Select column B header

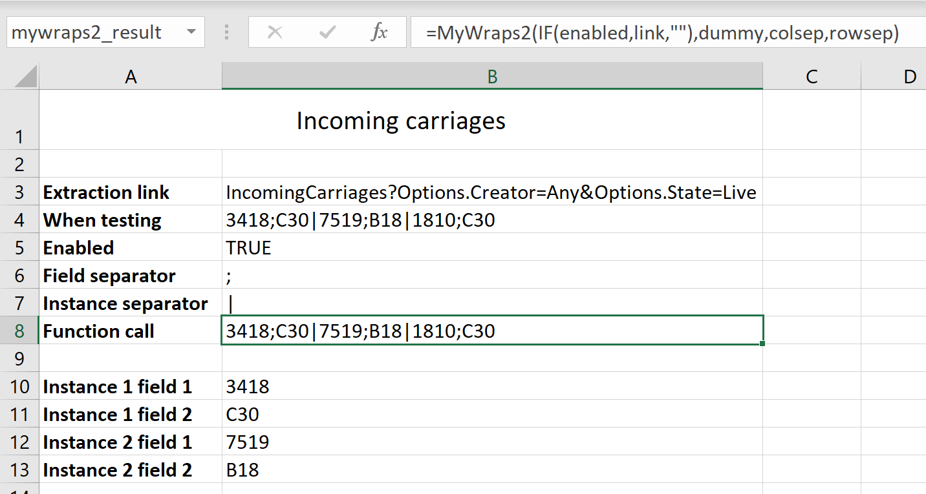click(492, 76)
